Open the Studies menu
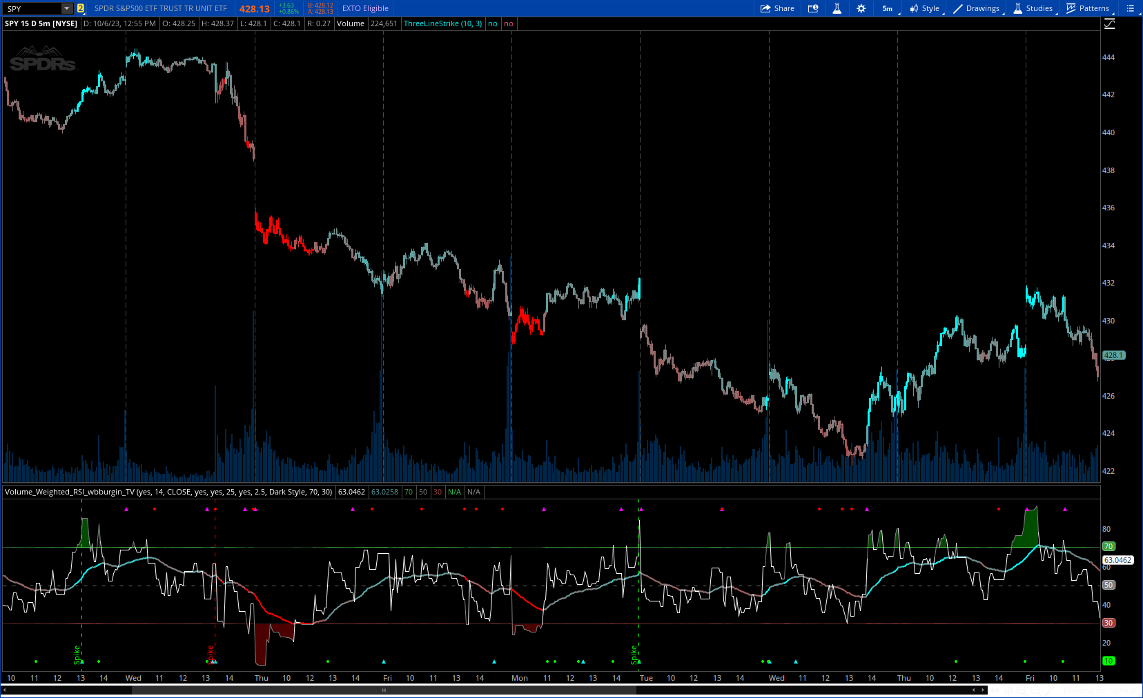The image size is (1143, 698). 1033,8
